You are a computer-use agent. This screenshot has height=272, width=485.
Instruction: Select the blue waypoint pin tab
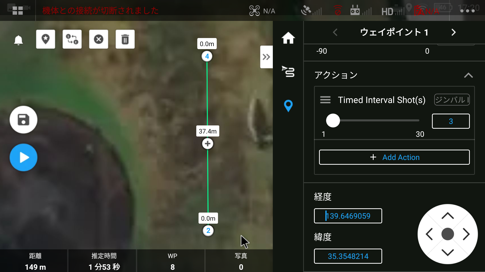pos(288,106)
